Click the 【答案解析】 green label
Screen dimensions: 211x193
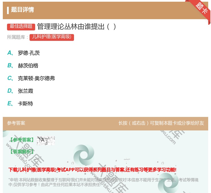coord(22,152)
